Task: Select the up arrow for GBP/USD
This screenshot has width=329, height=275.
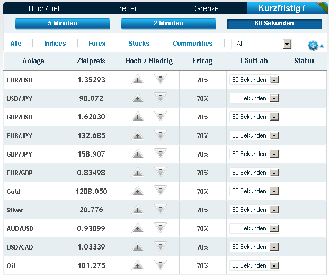Action: tap(138, 116)
